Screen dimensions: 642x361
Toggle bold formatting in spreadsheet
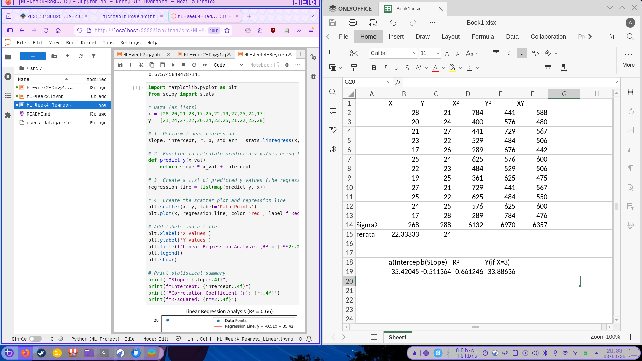[374, 68]
